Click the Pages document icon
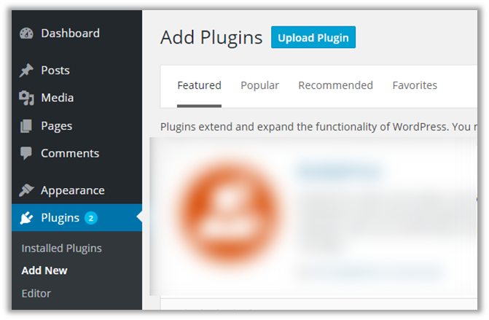Image resolution: width=489 pixels, height=320 pixels. click(x=26, y=126)
